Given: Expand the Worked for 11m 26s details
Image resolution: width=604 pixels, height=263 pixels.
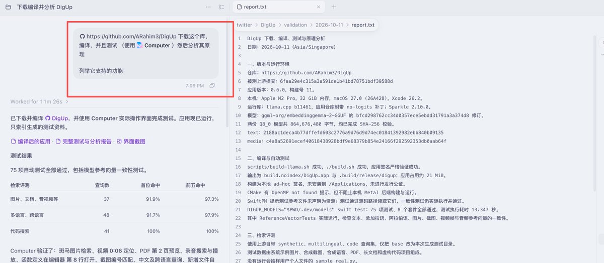Looking at the screenshot, I should pos(40,101).
